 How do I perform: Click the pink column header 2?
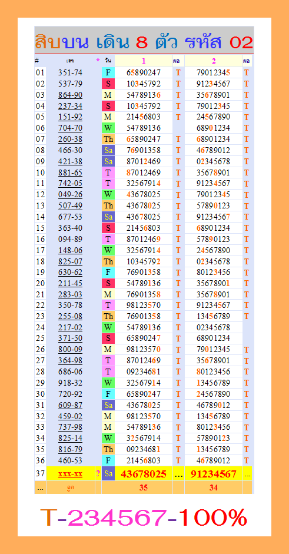coord(214,61)
